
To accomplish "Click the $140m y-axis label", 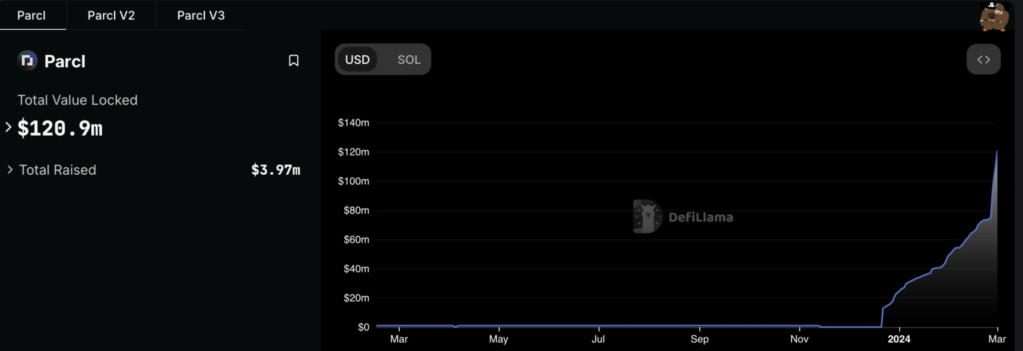I will [353, 123].
